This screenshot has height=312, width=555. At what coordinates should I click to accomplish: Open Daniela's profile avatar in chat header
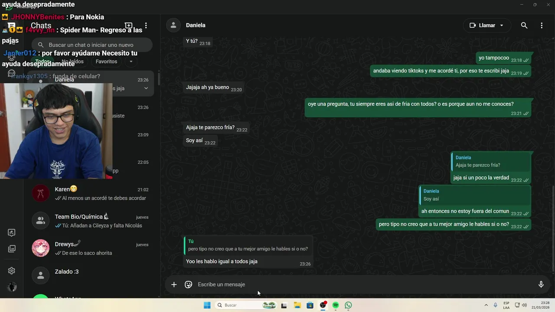173,25
